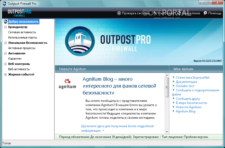Viewport: 225px width, 148px height.
Task: Close the Outpost Firewall Pro window
Action: [x=218, y=2]
